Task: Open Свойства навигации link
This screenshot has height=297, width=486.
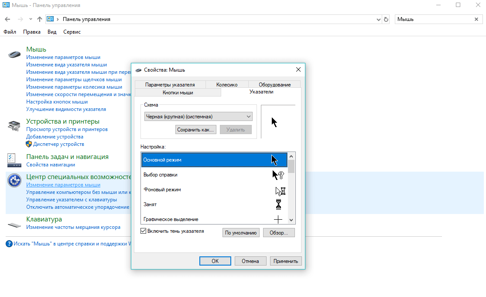Action: coord(51,165)
